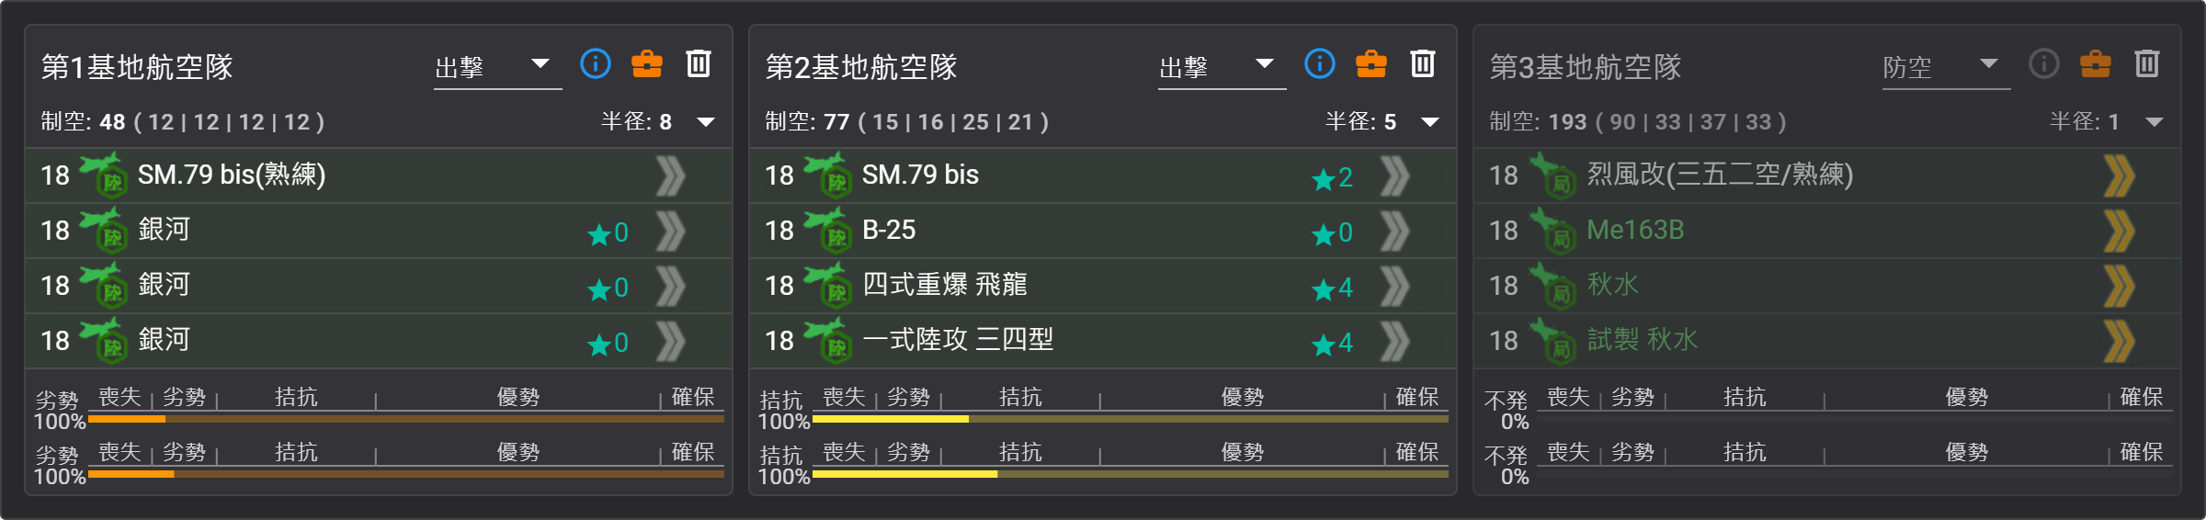
Task: Open 防空 mode dropdown for 第3基地航空隊
Action: point(1946,67)
